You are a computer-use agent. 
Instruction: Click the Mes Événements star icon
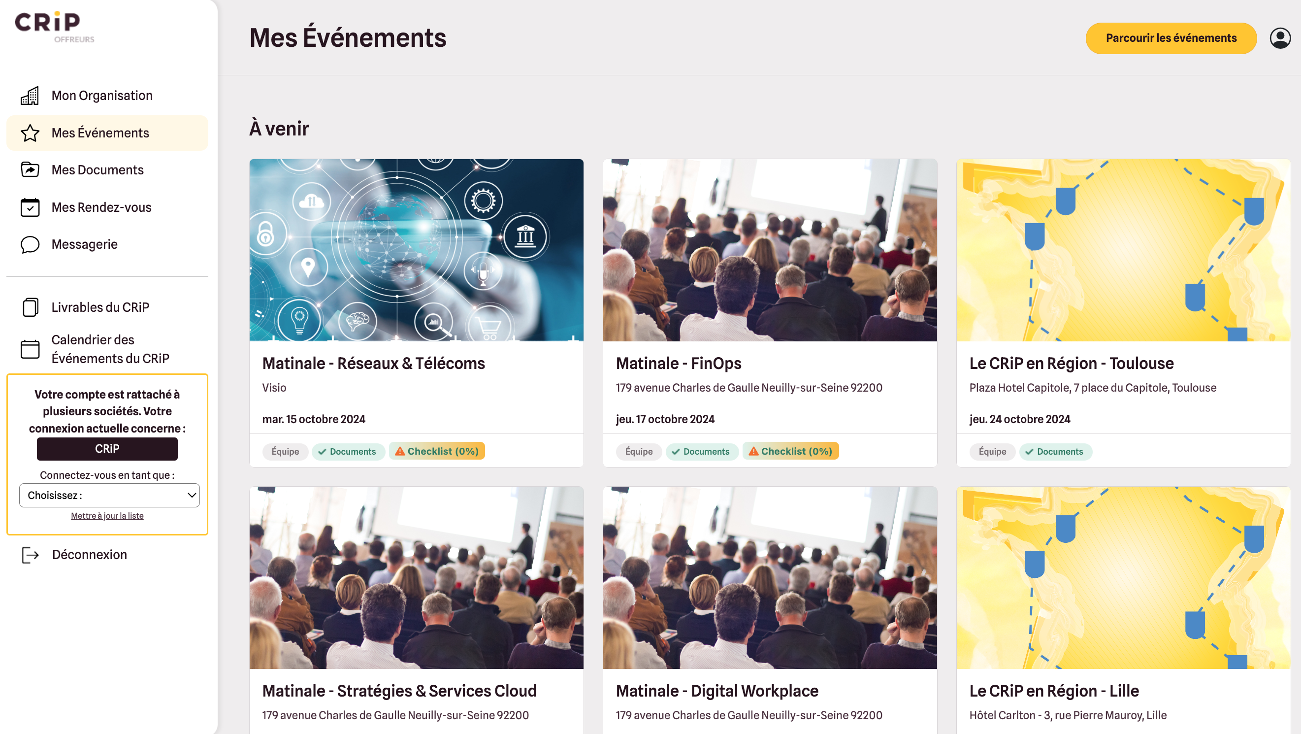point(30,133)
